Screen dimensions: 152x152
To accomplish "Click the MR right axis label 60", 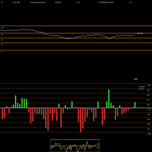I will click(148, 95).
